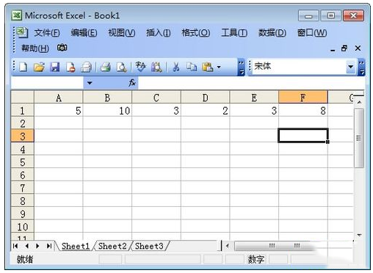Click the Excel workbook icon beside the File menu
Screen dimensions: 373x273
[23, 32]
